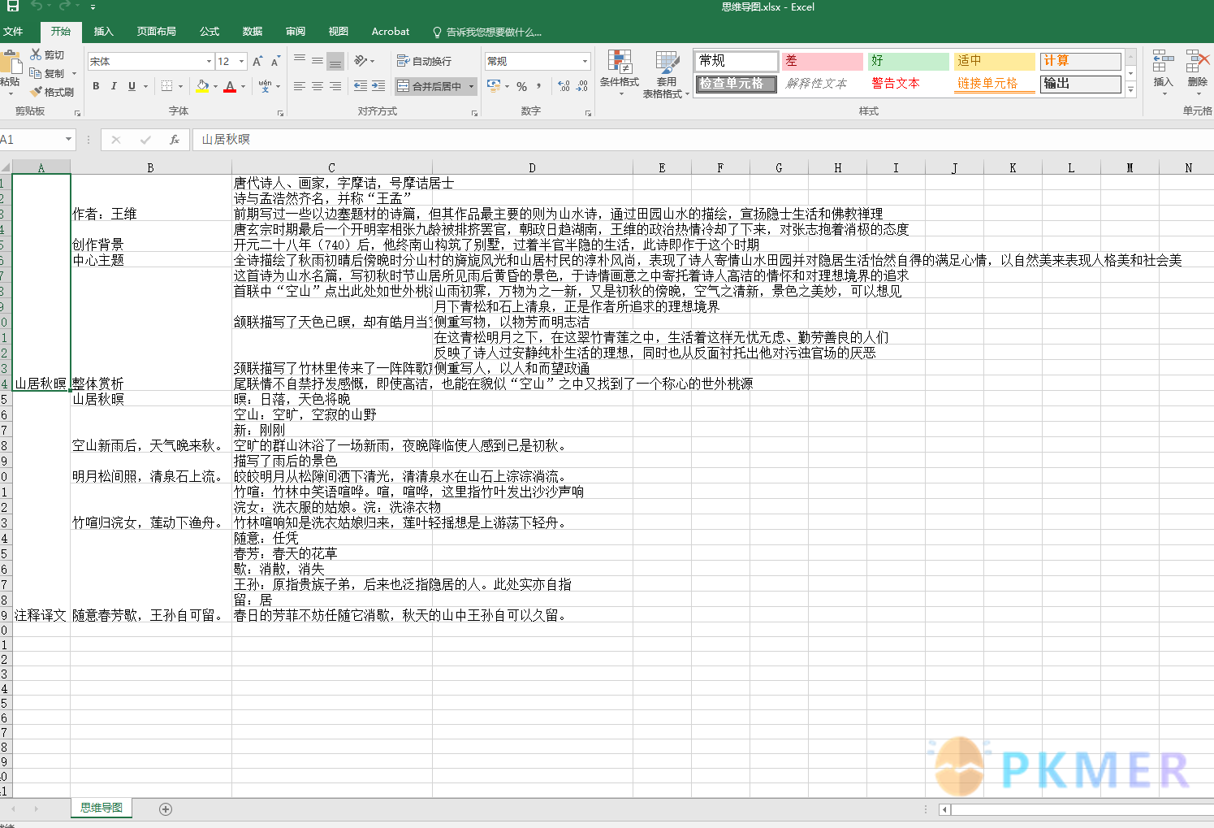Open Format as Table (套用表格格式)
This screenshot has height=828, width=1214.
point(666,74)
